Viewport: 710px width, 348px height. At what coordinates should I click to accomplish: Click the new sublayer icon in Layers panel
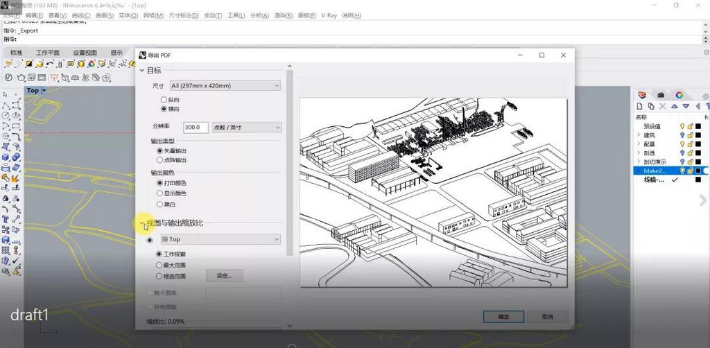[x=652, y=106]
